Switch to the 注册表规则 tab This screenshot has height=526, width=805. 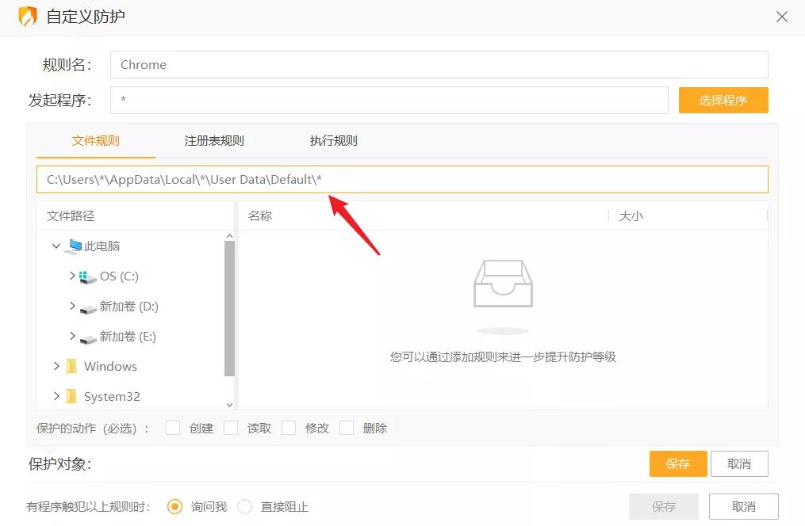(x=217, y=140)
